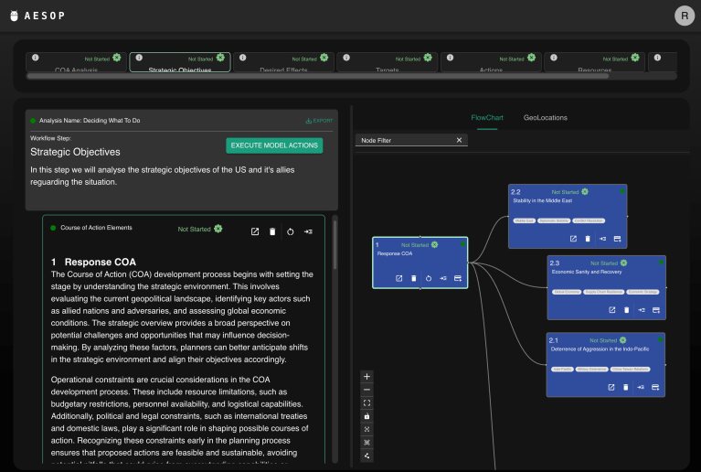This screenshot has width=701, height=472.
Task: Toggle the Not Started status on node 2.1
Action: (x=623, y=338)
